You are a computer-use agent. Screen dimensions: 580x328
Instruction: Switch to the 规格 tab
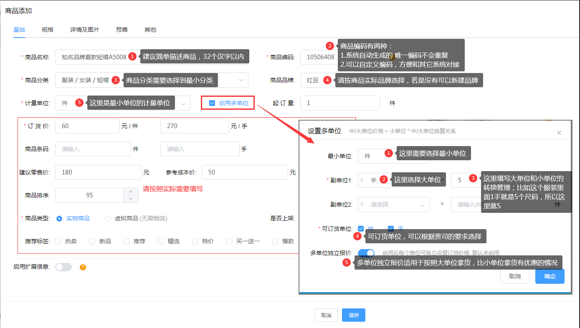48,30
